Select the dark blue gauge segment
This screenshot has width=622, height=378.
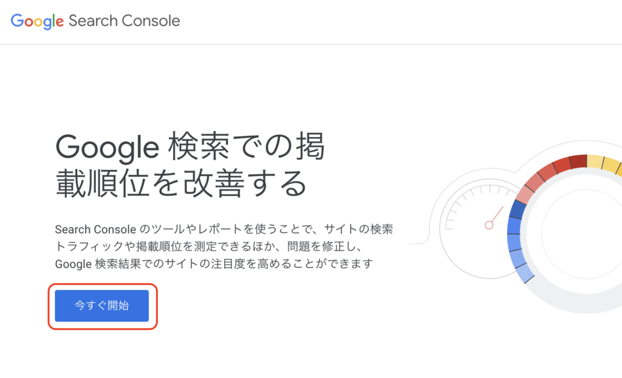[x=518, y=209]
